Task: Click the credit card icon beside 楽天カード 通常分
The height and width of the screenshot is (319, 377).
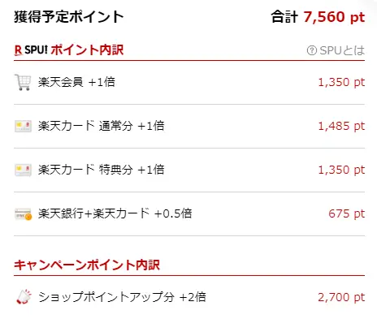Action: 23,126
